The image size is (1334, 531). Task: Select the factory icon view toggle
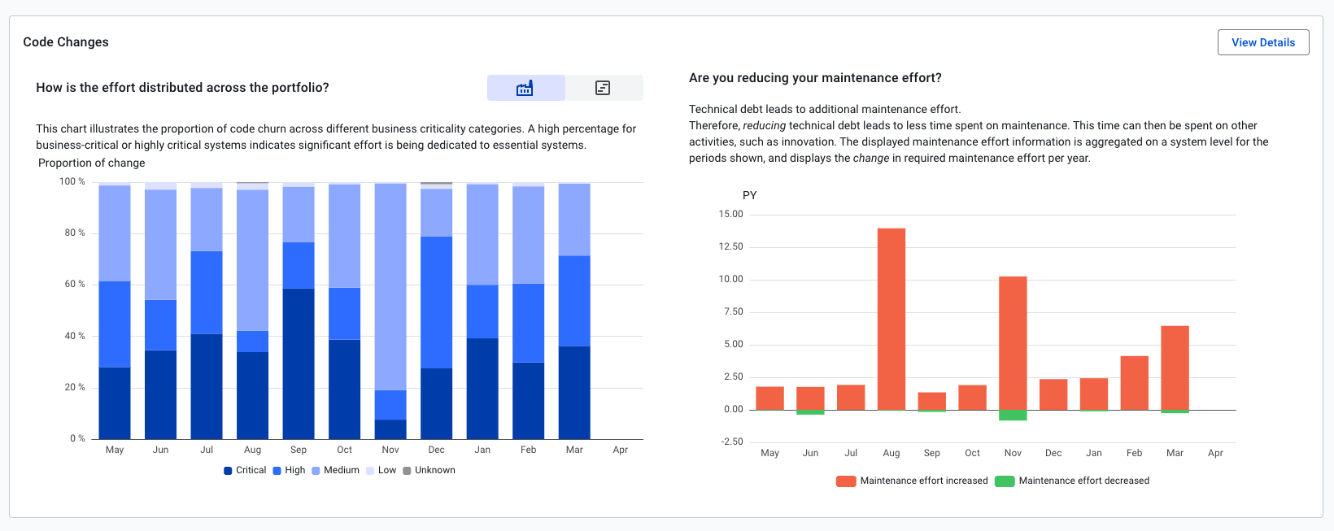[525, 88]
